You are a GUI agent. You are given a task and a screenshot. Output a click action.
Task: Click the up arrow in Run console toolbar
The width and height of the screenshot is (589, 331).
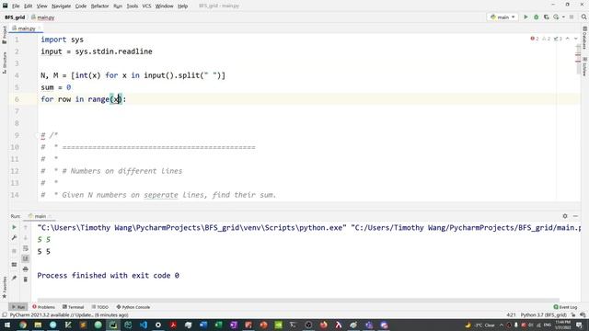(x=26, y=227)
